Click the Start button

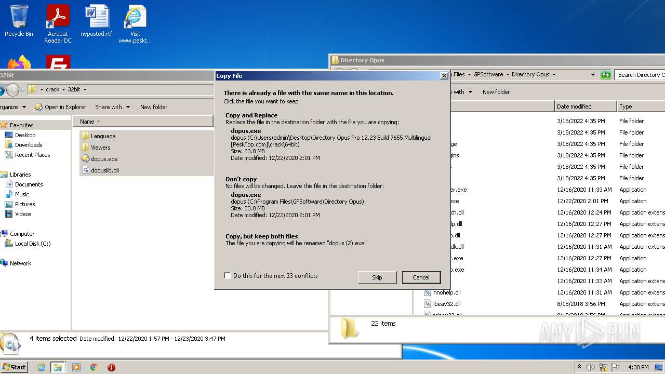pos(15,367)
